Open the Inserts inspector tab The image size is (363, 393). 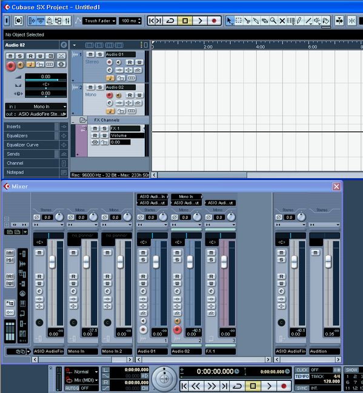click(x=32, y=127)
